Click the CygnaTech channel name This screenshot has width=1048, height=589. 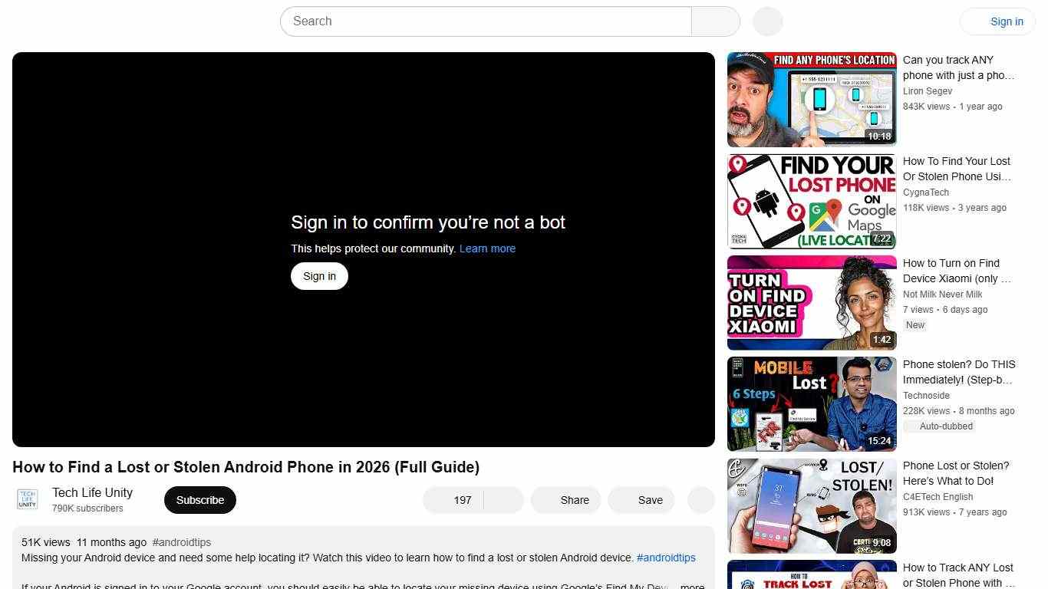tap(925, 192)
